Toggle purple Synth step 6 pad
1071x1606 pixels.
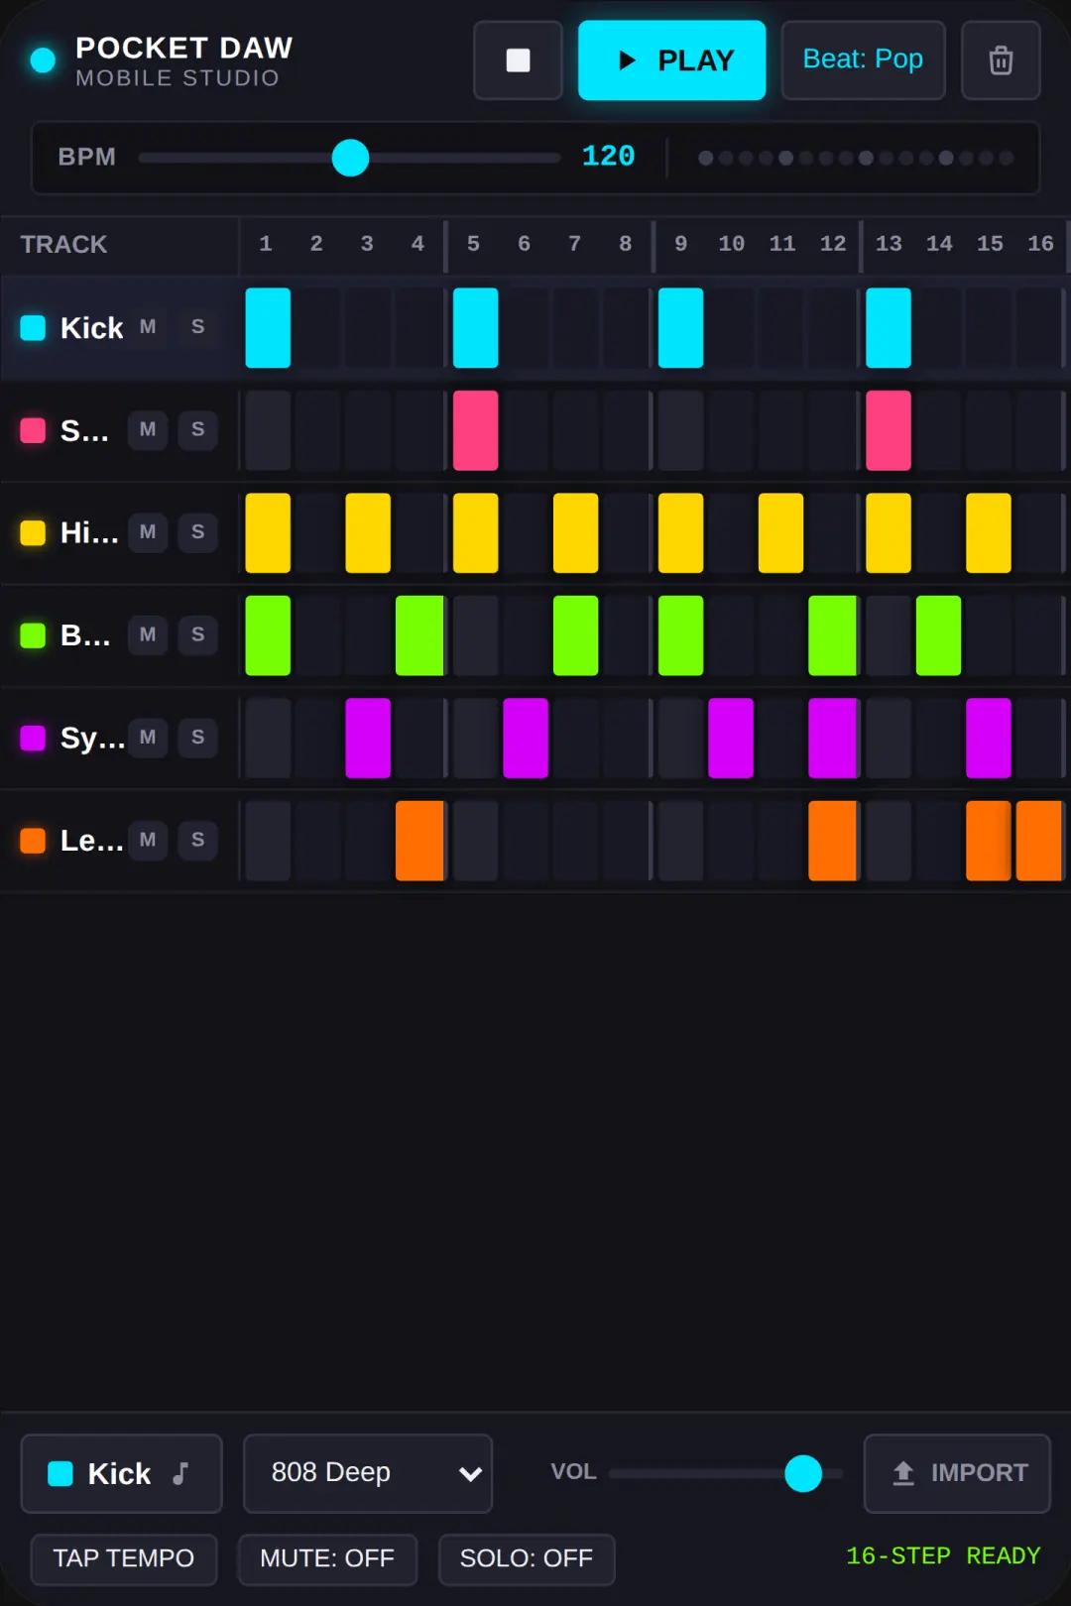(526, 739)
